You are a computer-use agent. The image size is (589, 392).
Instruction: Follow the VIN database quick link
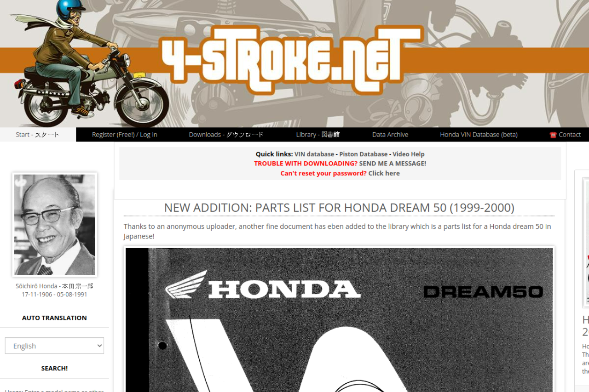click(314, 154)
